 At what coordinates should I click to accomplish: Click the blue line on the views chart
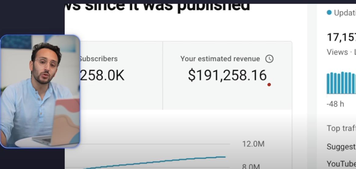[183, 160]
